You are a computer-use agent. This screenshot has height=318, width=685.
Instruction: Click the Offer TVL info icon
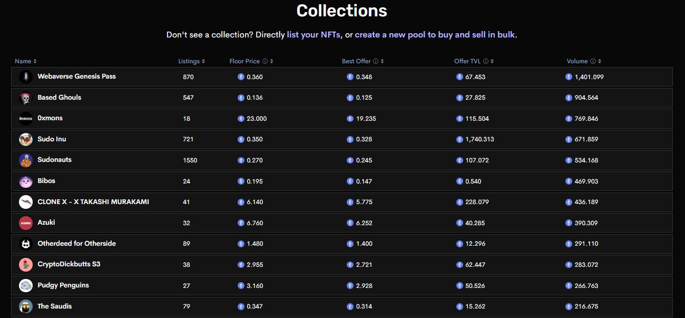pyautogui.click(x=486, y=61)
